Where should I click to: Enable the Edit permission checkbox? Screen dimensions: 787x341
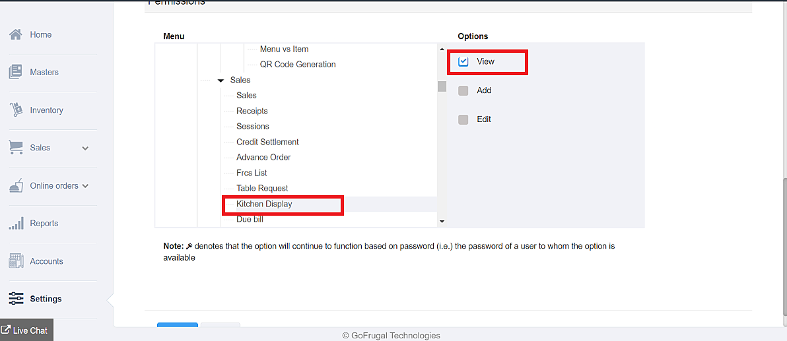point(463,119)
